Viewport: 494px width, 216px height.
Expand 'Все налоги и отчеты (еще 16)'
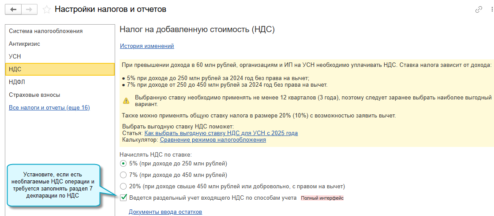point(49,107)
